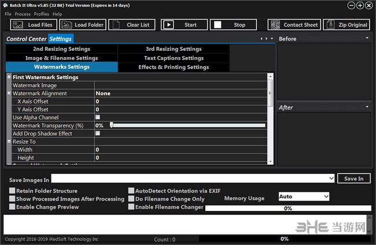The image size is (376, 245).
Task: Open Image & Filename Settings tab
Action: tap(62, 58)
